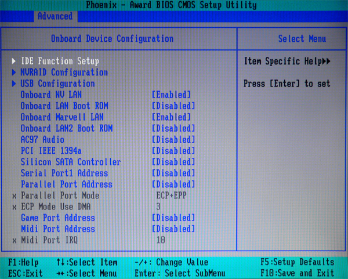Click the Item Specific Help heading

[x=283, y=61]
